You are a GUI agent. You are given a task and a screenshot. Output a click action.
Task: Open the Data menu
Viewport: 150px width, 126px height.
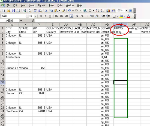pos(60,5)
